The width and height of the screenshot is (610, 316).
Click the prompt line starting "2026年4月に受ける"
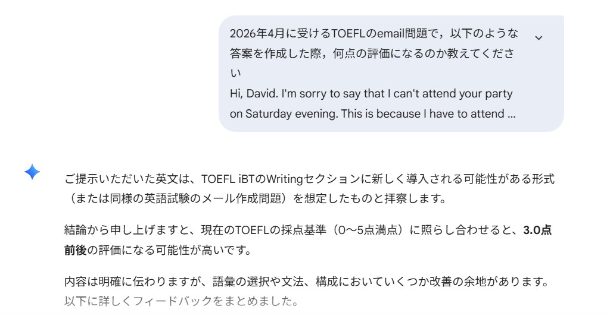[x=373, y=33]
